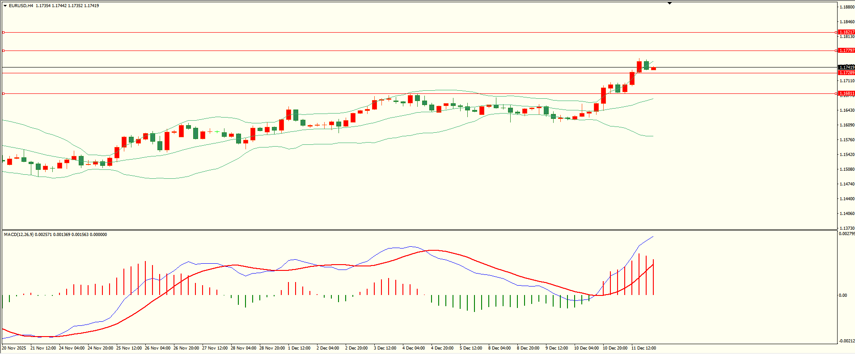Click the 0.00 level on MACD scale
Image resolution: width=855 pixels, height=354 pixels.
pyautogui.click(x=842, y=295)
